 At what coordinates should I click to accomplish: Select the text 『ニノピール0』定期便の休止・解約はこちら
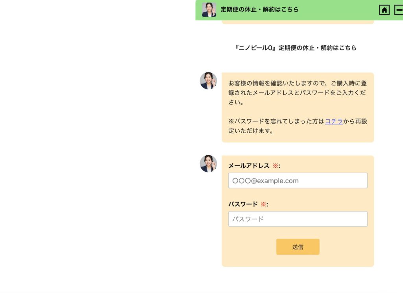296,48
